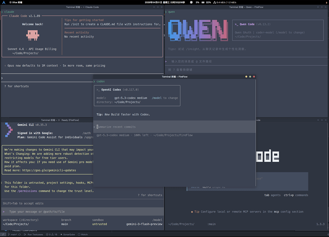Open the tray icon at the far right of the top bar

(326, 2)
